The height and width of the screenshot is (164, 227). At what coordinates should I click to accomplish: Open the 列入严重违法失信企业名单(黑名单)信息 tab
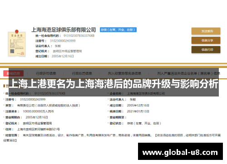(x=189, y=73)
